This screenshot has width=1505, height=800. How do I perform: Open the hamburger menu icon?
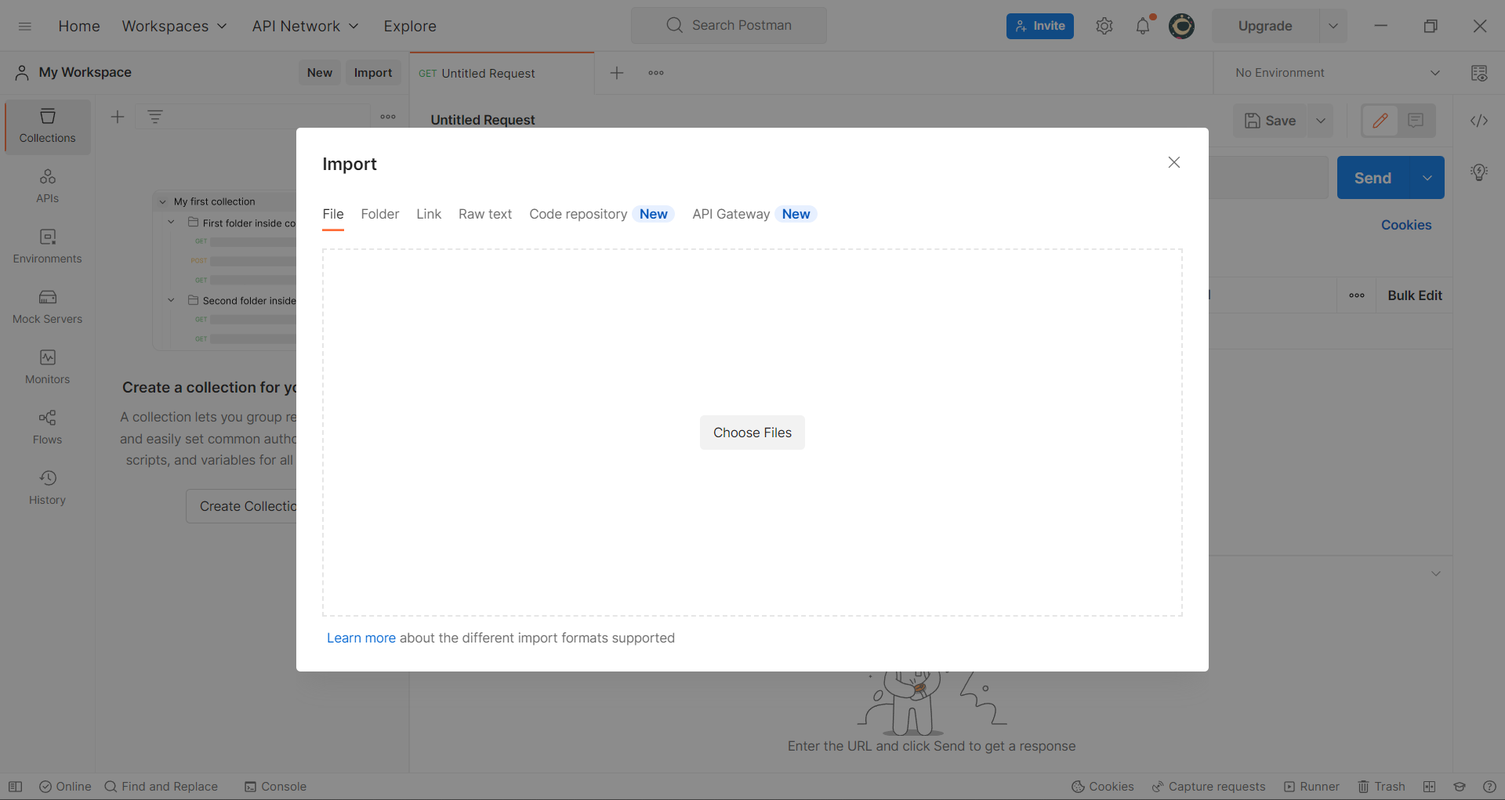pos(25,26)
